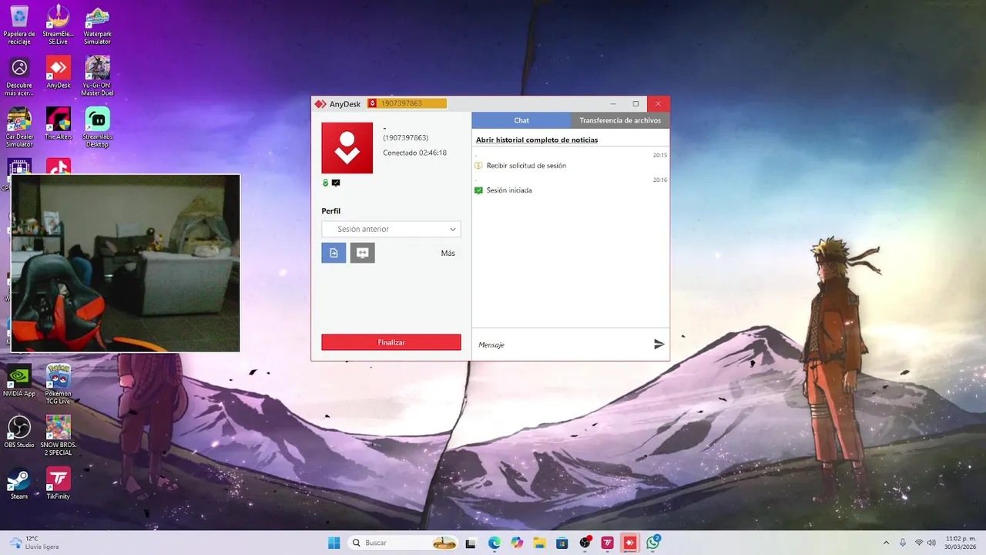Screen dimensions: 986x555
Task: Click the green lock encryption status icon
Action: (x=326, y=183)
